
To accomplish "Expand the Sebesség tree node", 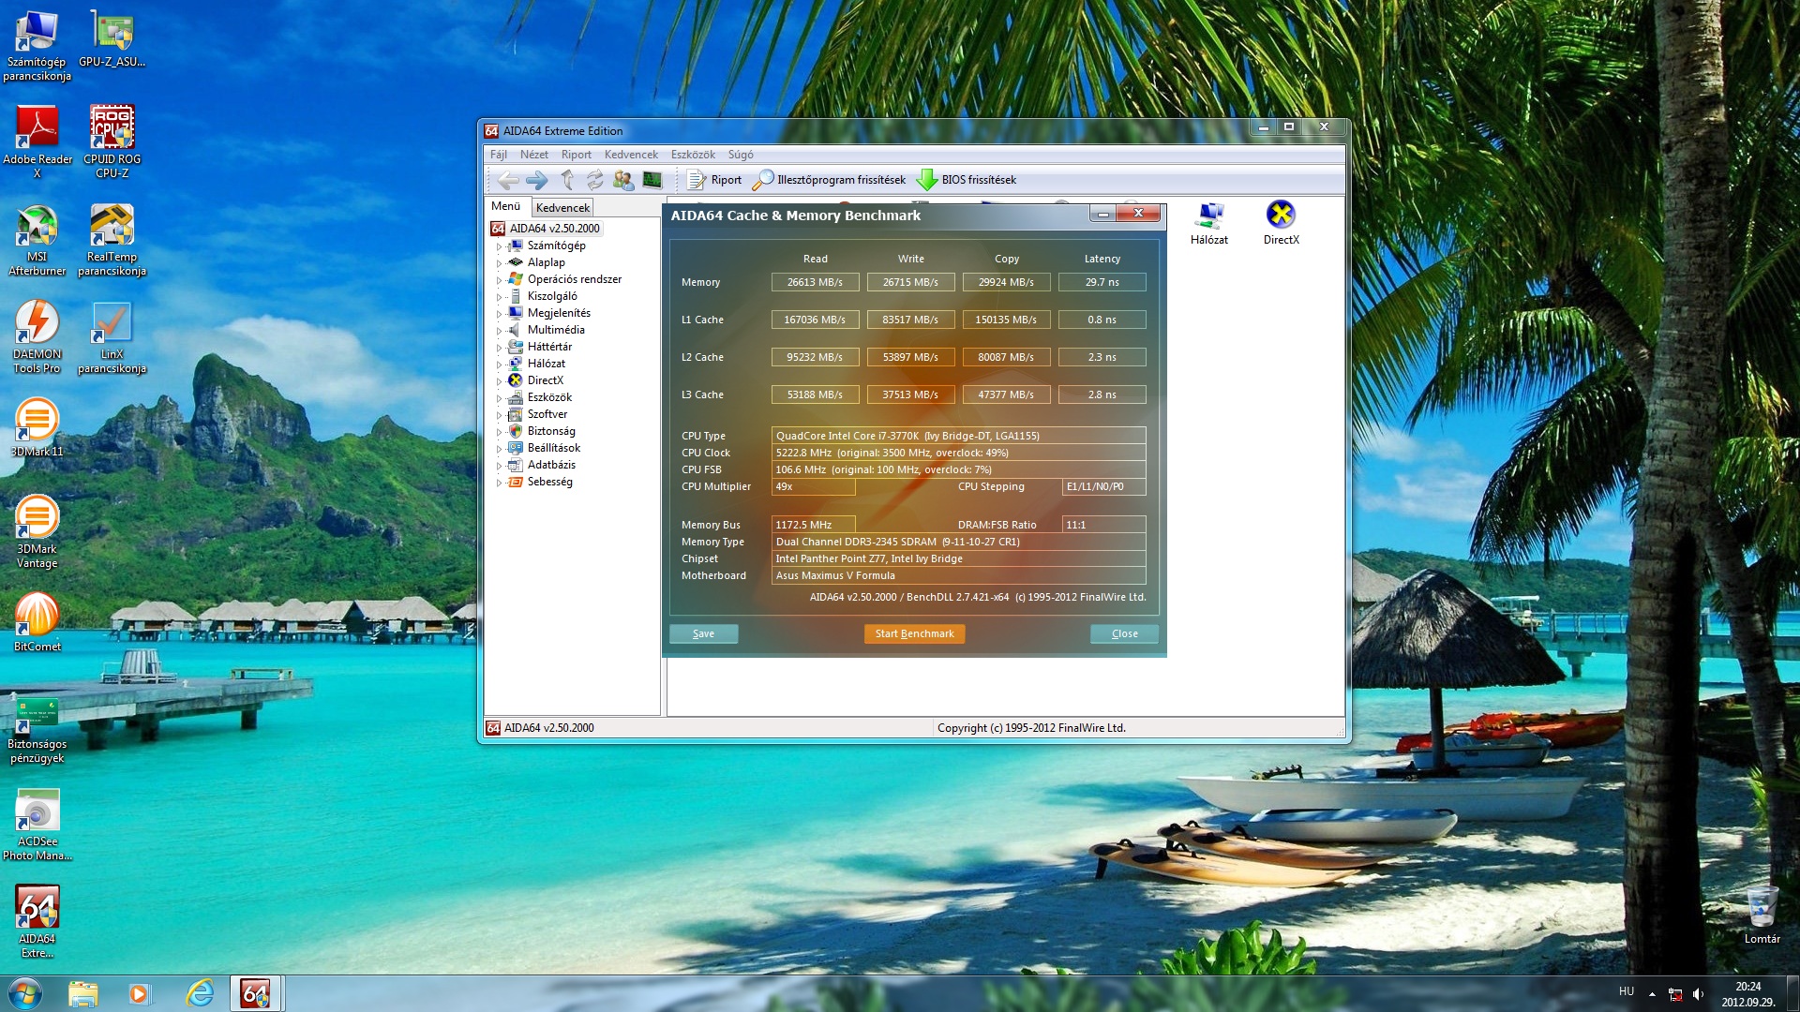I will (499, 483).
